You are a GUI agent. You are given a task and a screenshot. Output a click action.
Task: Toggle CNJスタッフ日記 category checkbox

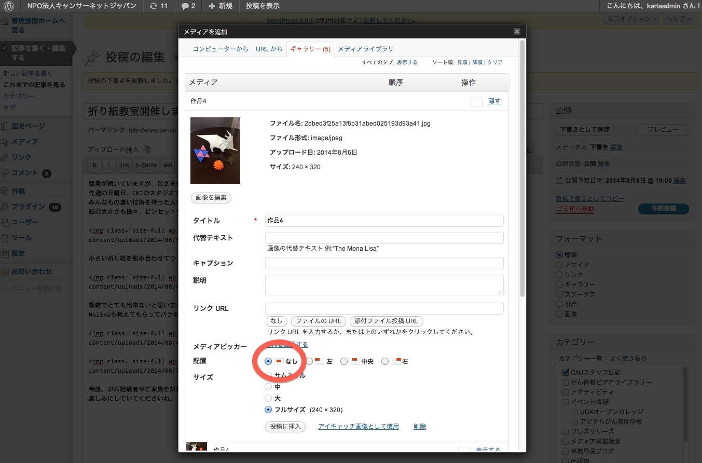(x=566, y=372)
